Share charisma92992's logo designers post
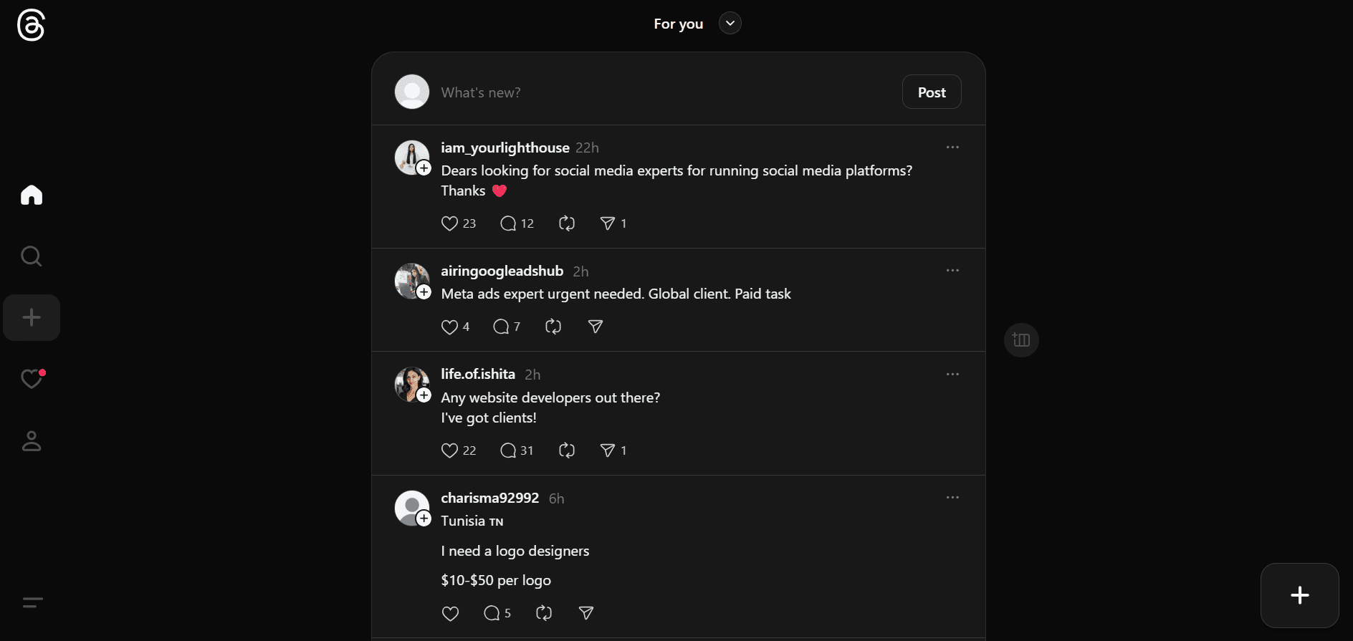This screenshot has width=1353, height=641. point(586,613)
